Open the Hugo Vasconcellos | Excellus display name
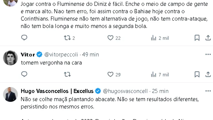This screenshot has height=120, width=213. point(57,91)
